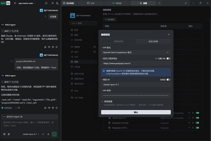The width and height of the screenshot is (211, 141).
Task: Click the sparkle enhance-prompt icon
Action: [x=43, y=134]
